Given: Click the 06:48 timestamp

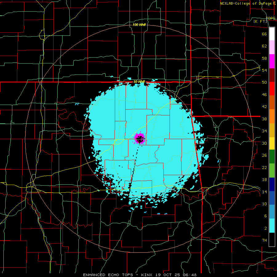Looking at the screenshot, I should pos(190,275).
